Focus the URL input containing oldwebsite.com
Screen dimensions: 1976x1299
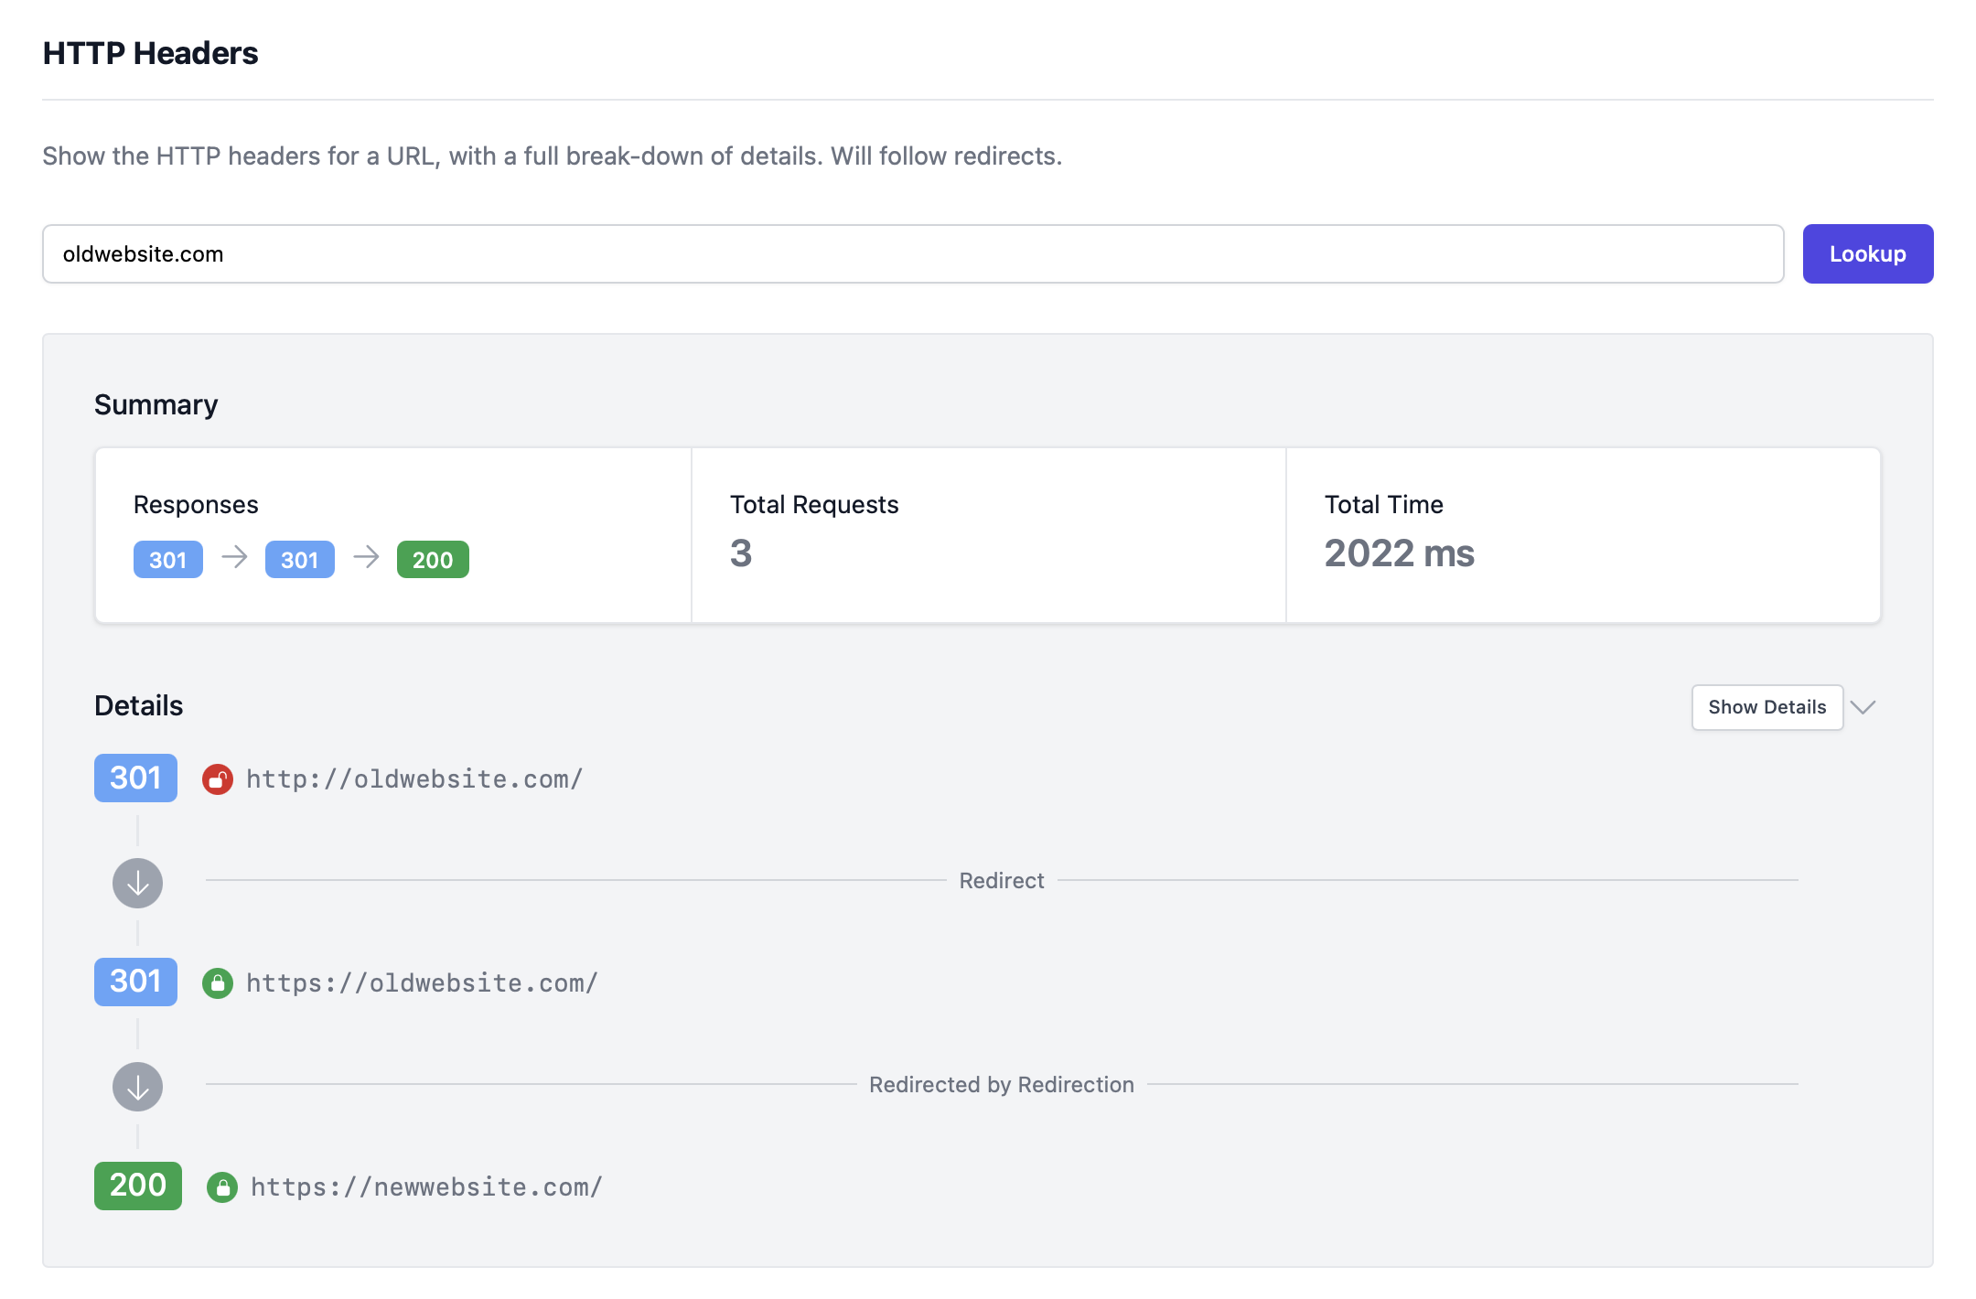click(912, 254)
